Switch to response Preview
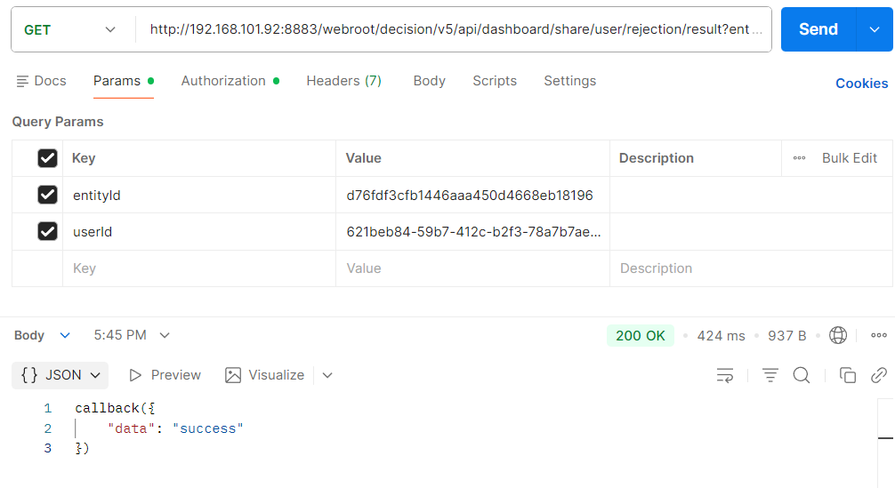The width and height of the screenshot is (895, 488). (165, 375)
